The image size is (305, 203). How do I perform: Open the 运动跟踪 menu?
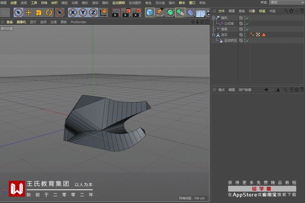pyautogui.click(x=119, y=3)
